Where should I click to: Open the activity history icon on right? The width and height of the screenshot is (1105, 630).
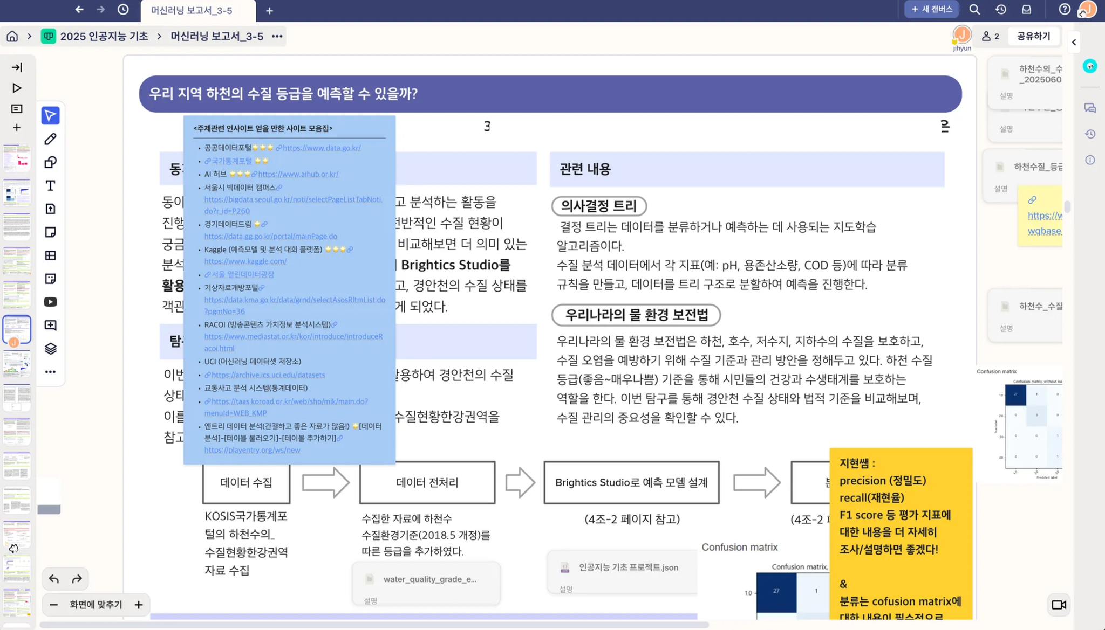(x=1090, y=134)
